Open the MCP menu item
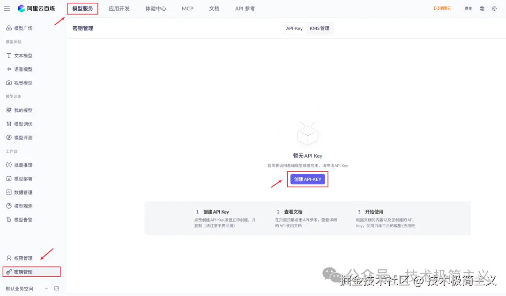This screenshot has width=506, height=296. [x=187, y=8]
